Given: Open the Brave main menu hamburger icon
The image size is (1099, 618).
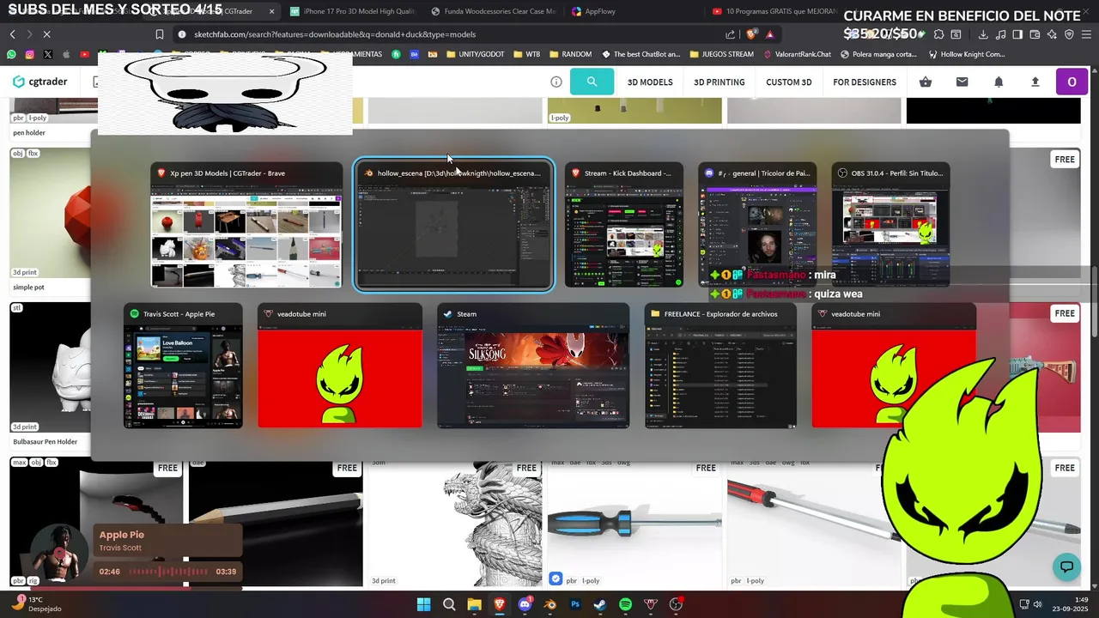Looking at the screenshot, I should pos(1086,34).
